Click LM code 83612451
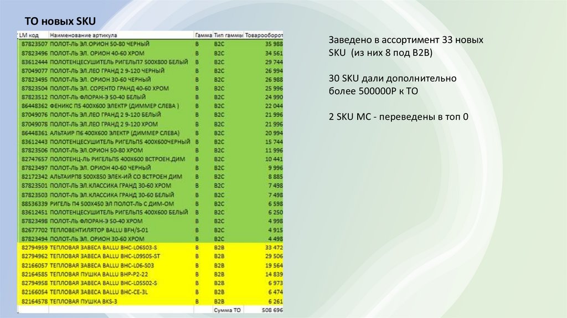Viewport: 567px width, 318px height. [x=34, y=212]
